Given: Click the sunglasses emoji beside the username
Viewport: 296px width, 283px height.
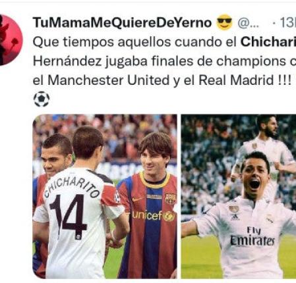Looking at the screenshot, I should tap(224, 22).
